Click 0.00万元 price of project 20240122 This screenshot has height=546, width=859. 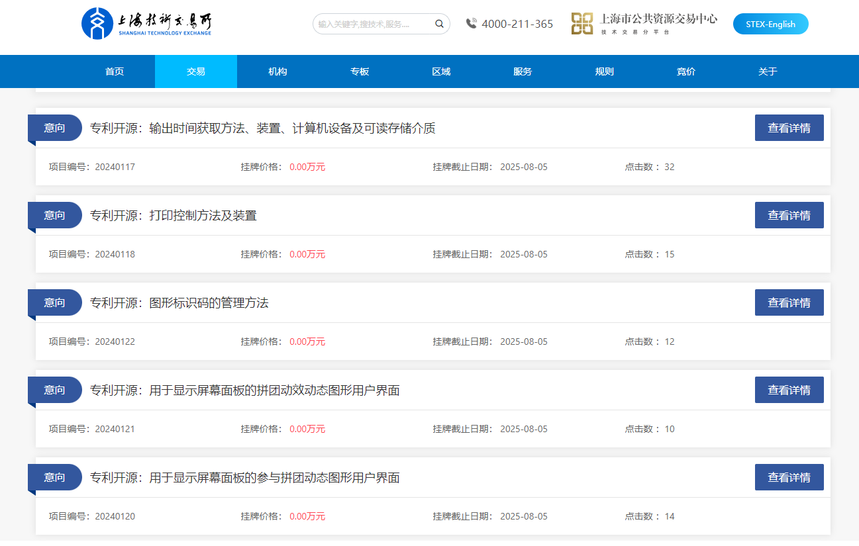click(x=307, y=341)
